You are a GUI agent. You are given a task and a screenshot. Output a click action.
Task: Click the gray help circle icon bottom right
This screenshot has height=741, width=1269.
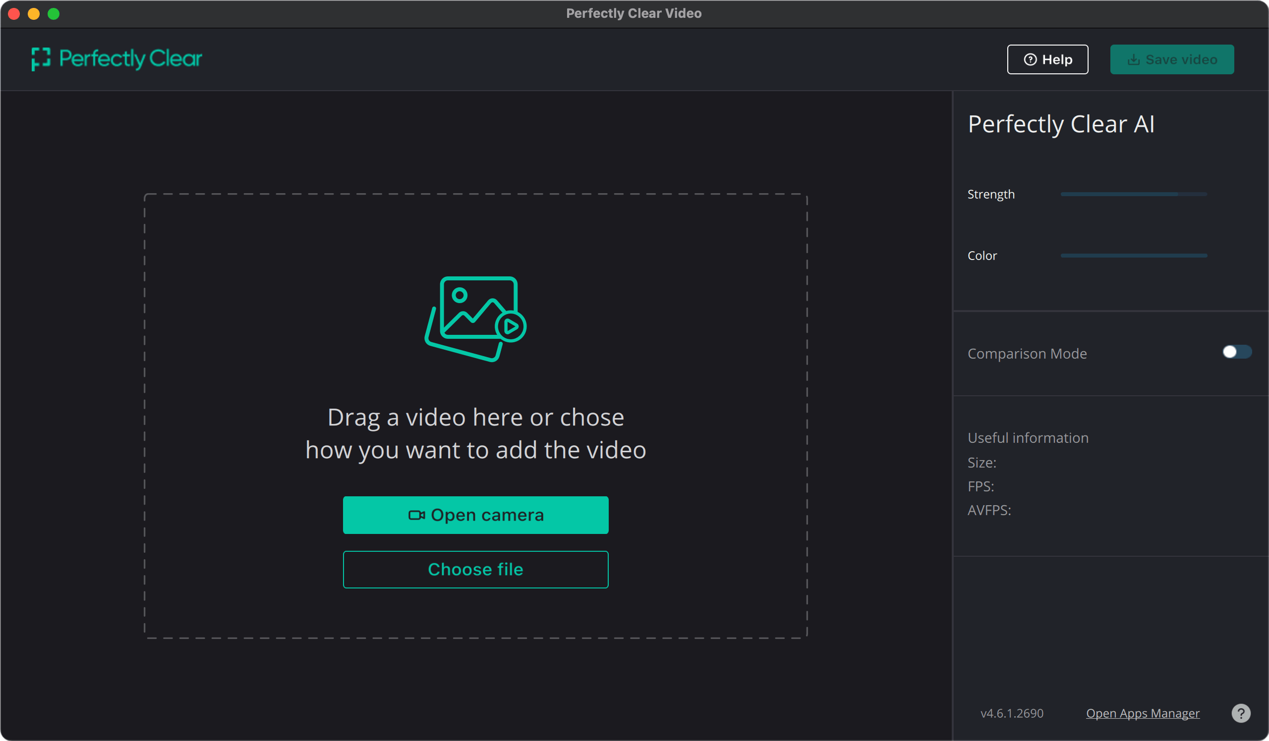point(1240,713)
